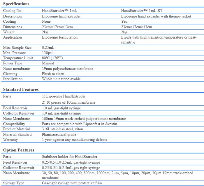Select the 'Liposome hand extruder with thermo-jacket' text
Viewport: 204px width, 186px height.
(156, 16)
